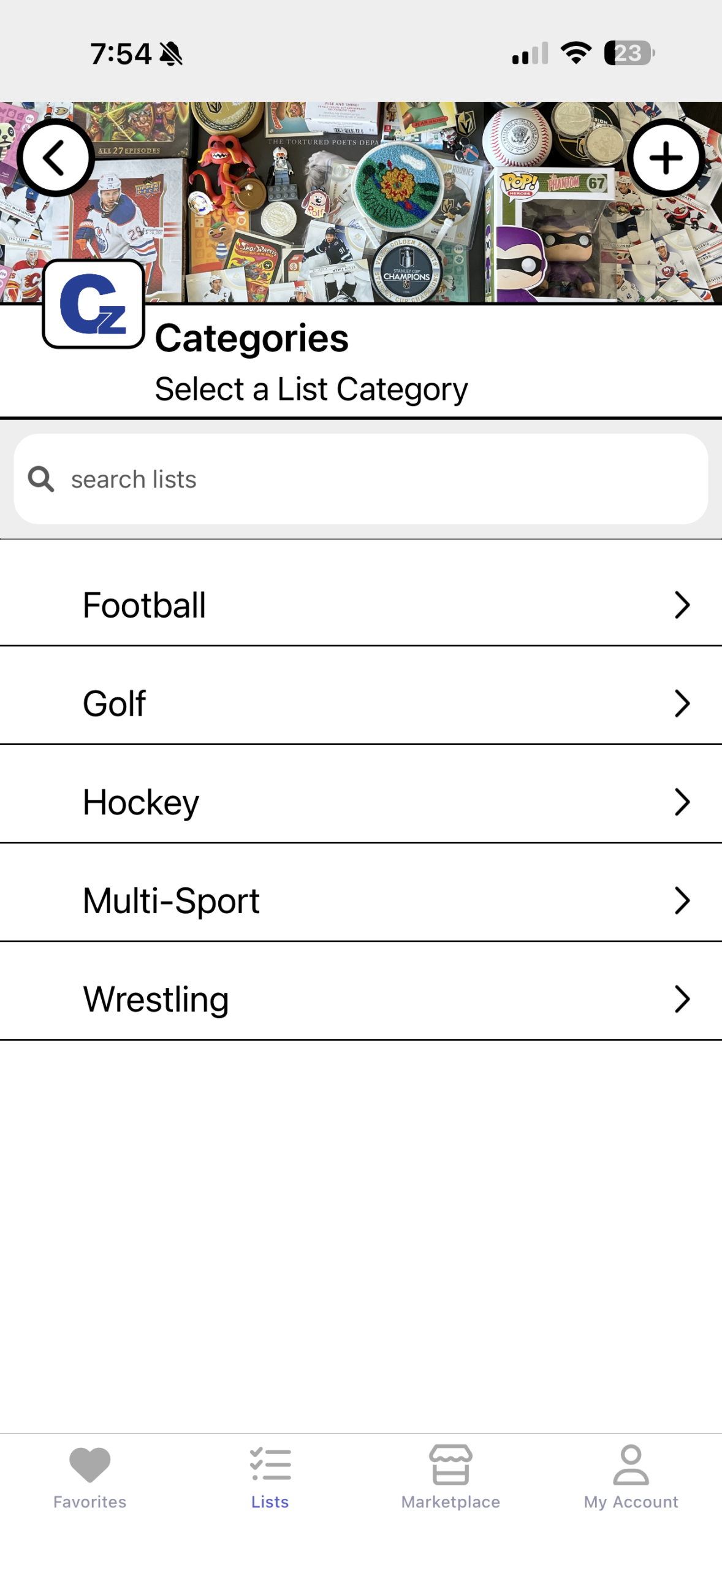
Task: Tap the search magnifier icon
Action: 41,479
